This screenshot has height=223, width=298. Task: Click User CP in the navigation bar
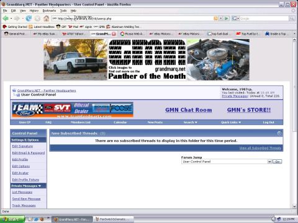pyautogui.click(x=25, y=122)
